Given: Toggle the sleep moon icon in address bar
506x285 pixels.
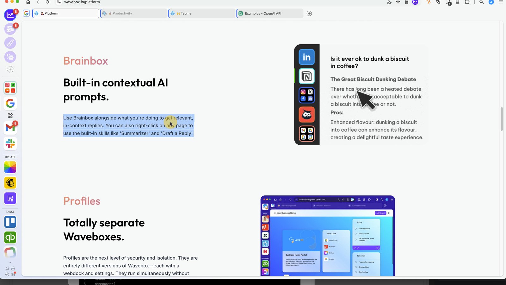Looking at the screenshot, I should click(x=389, y=2).
